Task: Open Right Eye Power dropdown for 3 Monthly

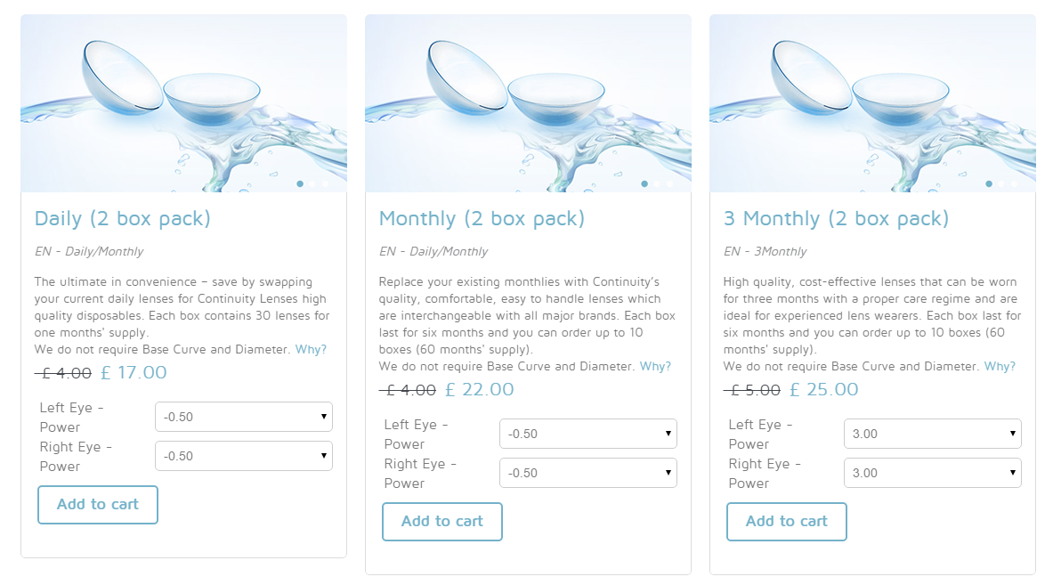Action: coord(933,473)
